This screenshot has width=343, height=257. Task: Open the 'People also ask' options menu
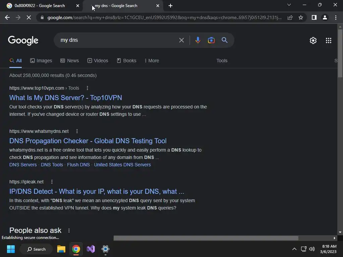pyautogui.click(x=69, y=230)
